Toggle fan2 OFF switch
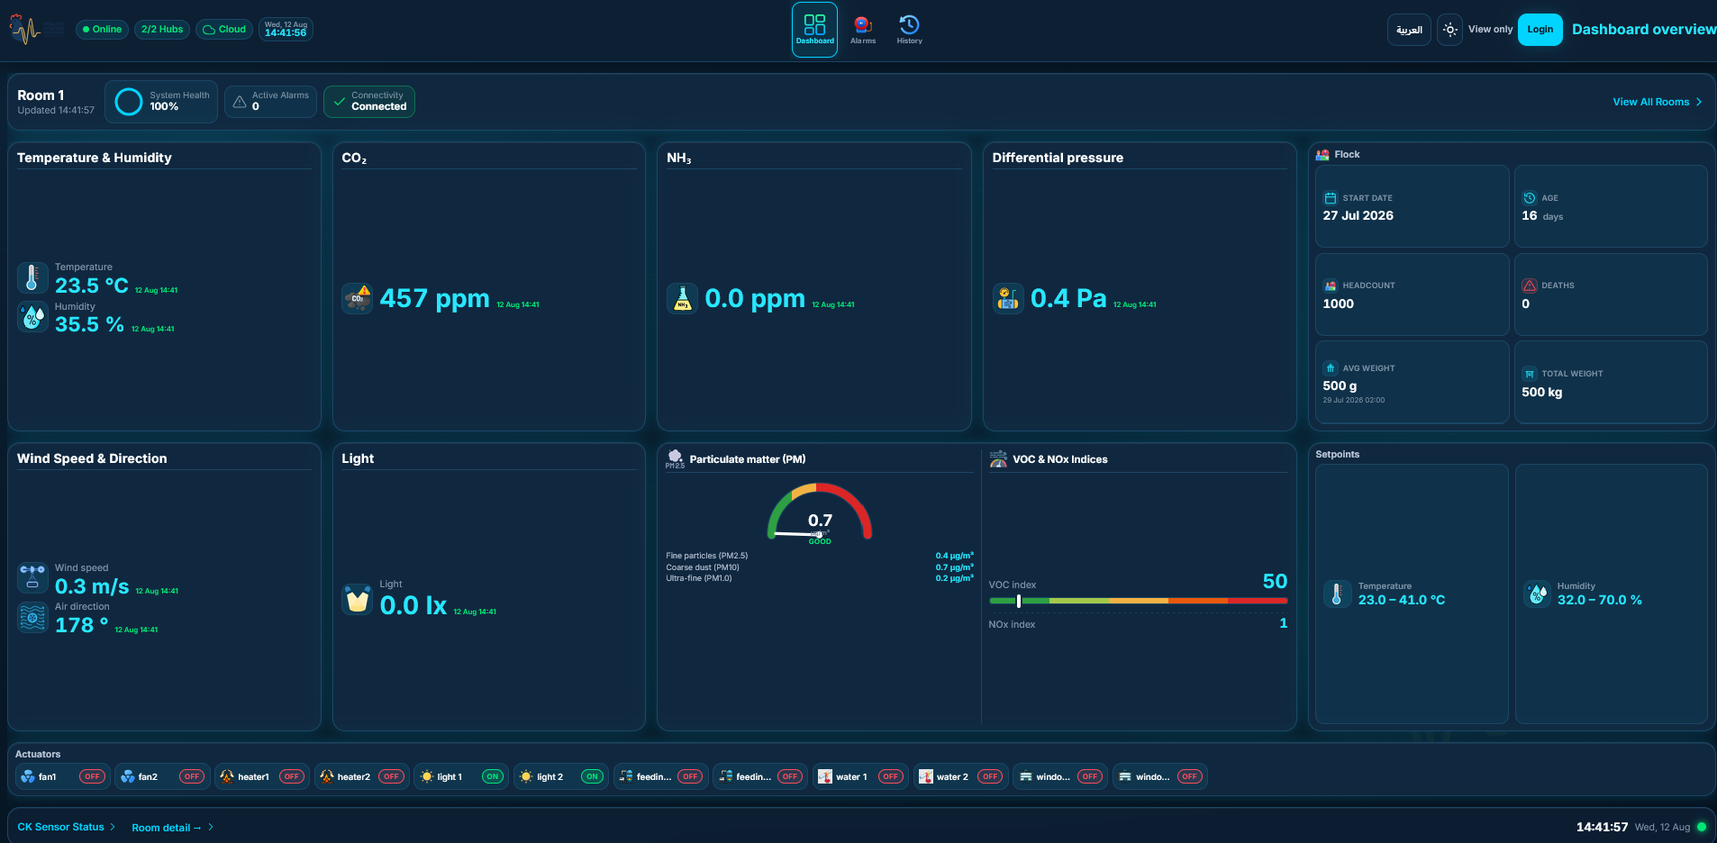Screen dimensions: 1717x843 tap(192, 776)
